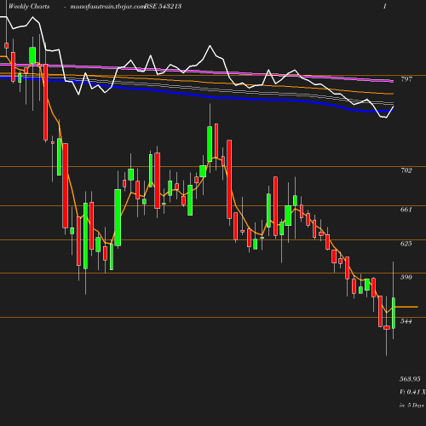This screenshot has width=426, height=426.
Task: Click the 625 price level label
Action: click(406, 244)
